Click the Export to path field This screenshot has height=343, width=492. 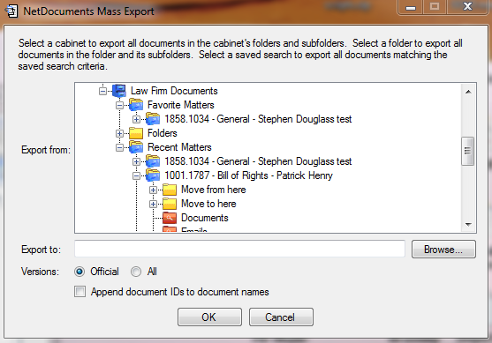point(239,249)
